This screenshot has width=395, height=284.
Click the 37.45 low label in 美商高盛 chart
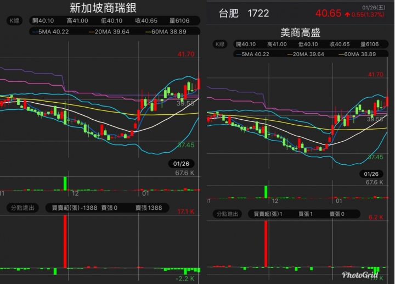tap(376, 157)
